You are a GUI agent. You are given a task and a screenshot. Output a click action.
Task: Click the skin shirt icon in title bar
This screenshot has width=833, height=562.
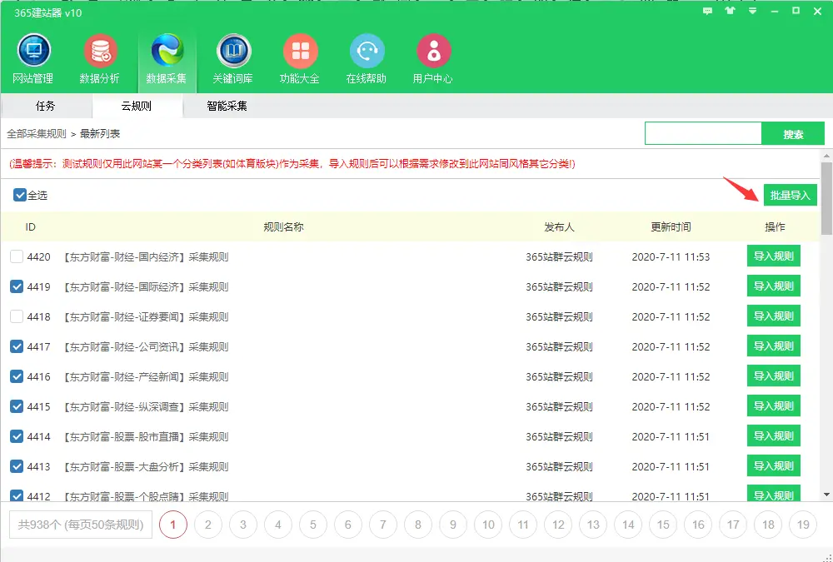coord(731,12)
